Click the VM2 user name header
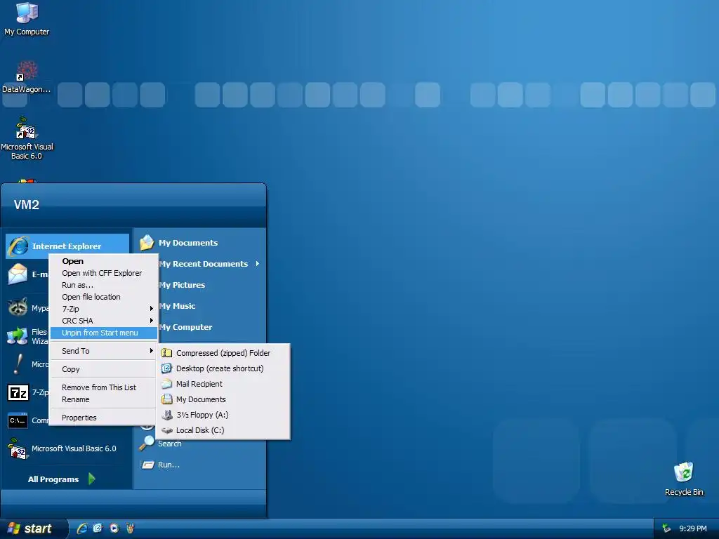This screenshot has height=539, width=719. tap(27, 205)
